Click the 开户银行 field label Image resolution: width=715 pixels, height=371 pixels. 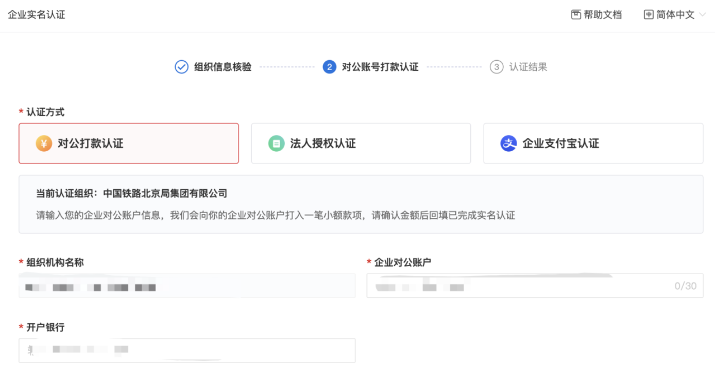point(45,327)
